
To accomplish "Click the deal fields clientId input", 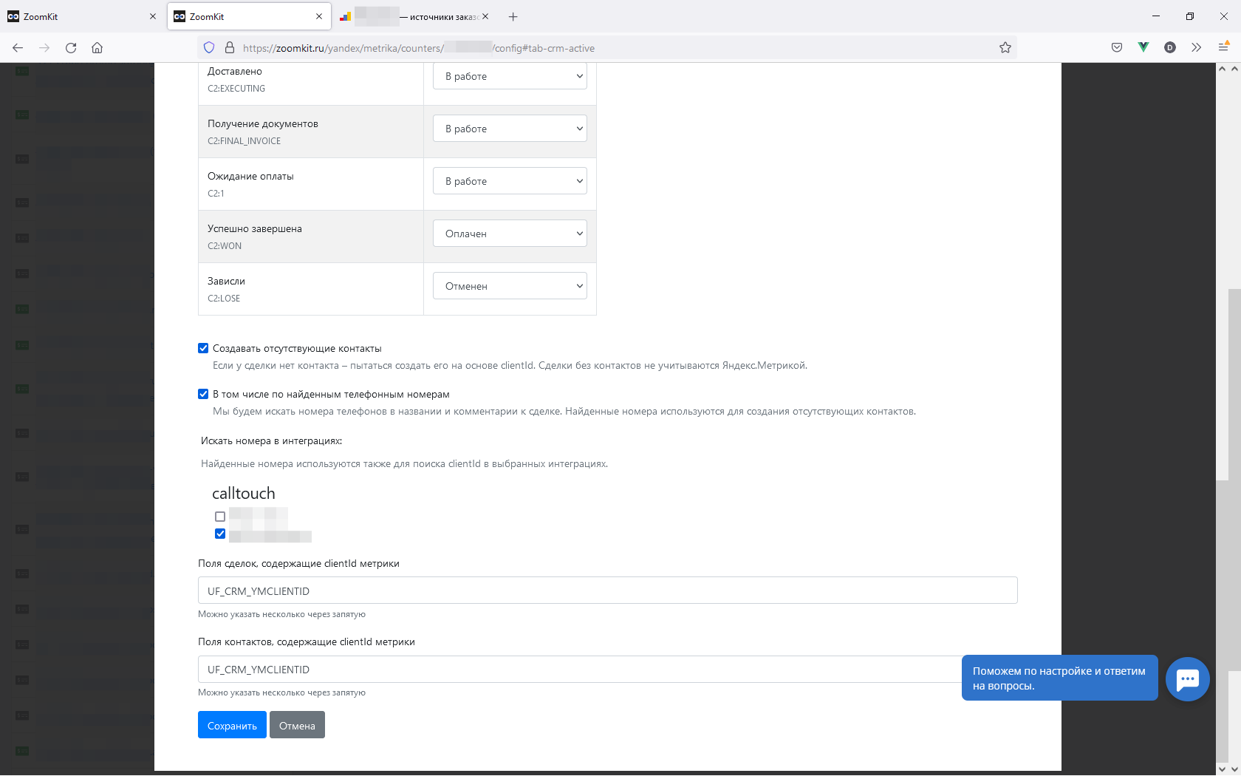I will [607, 590].
